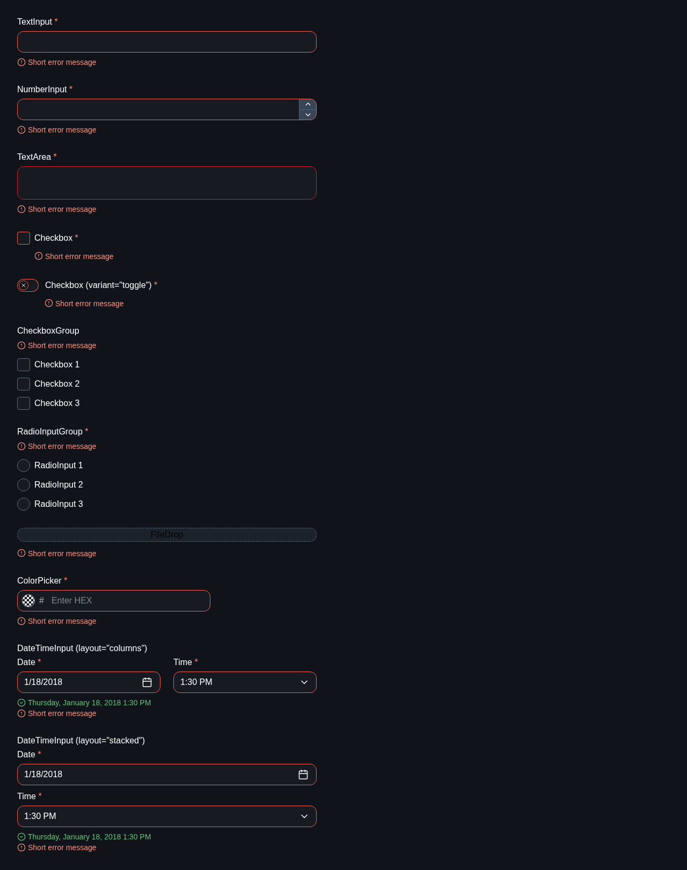Open calendar icon in columns Date field
Viewport: 687px width, 870px height.
pos(147,682)
